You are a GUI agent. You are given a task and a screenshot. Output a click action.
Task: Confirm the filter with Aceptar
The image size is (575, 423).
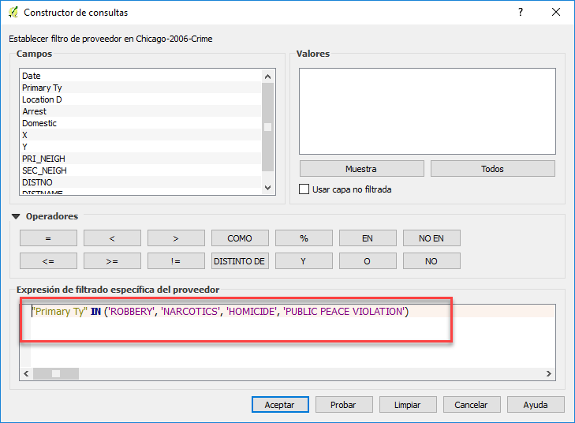click(280, 405)
